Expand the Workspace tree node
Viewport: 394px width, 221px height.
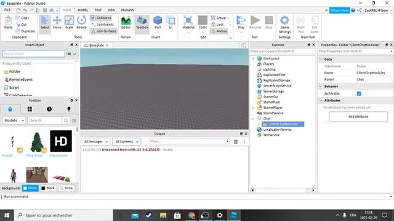click(x=253, y=58)
